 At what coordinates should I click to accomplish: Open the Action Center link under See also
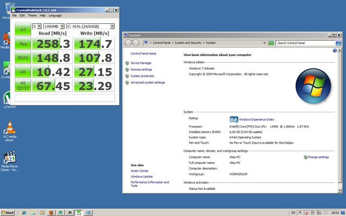point(139,171)
